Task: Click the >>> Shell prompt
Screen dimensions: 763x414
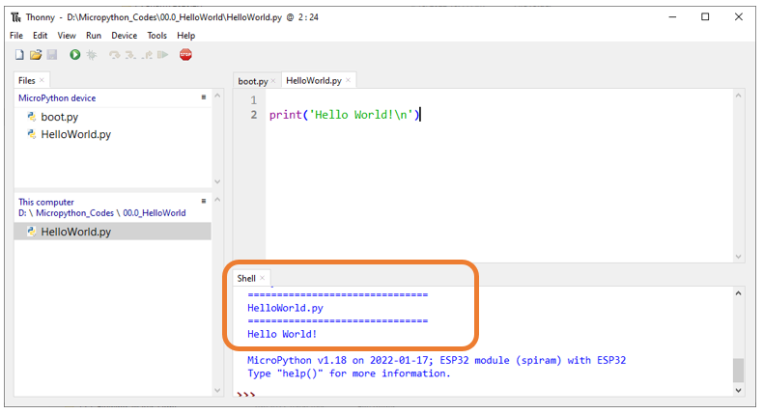Action: click(x=245, y=393)
